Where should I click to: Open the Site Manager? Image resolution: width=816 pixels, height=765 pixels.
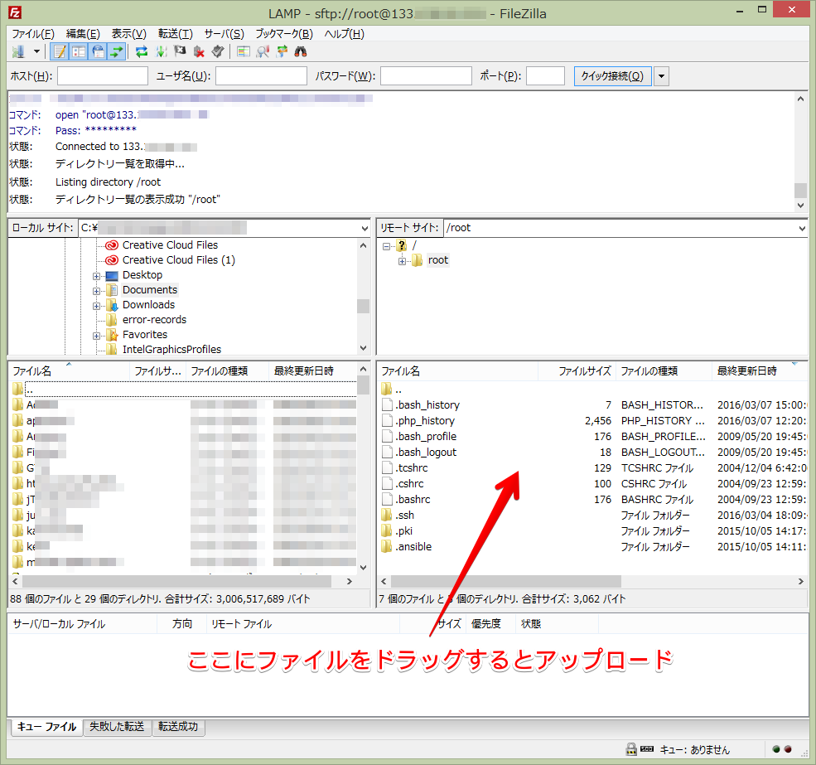[19, 51]
